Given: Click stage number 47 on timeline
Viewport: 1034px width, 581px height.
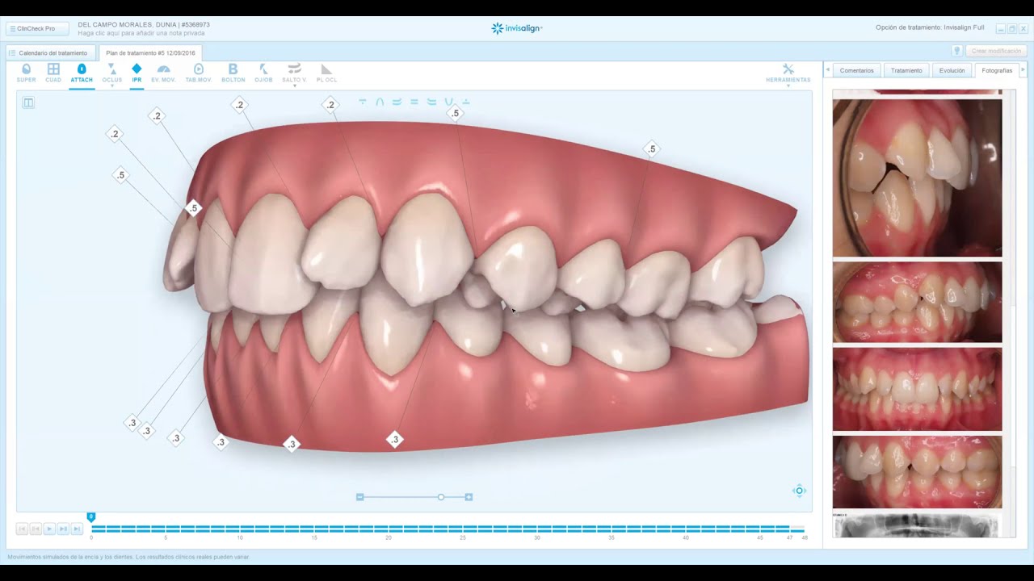Looking at the screenshot, I should tap(789, 537).
